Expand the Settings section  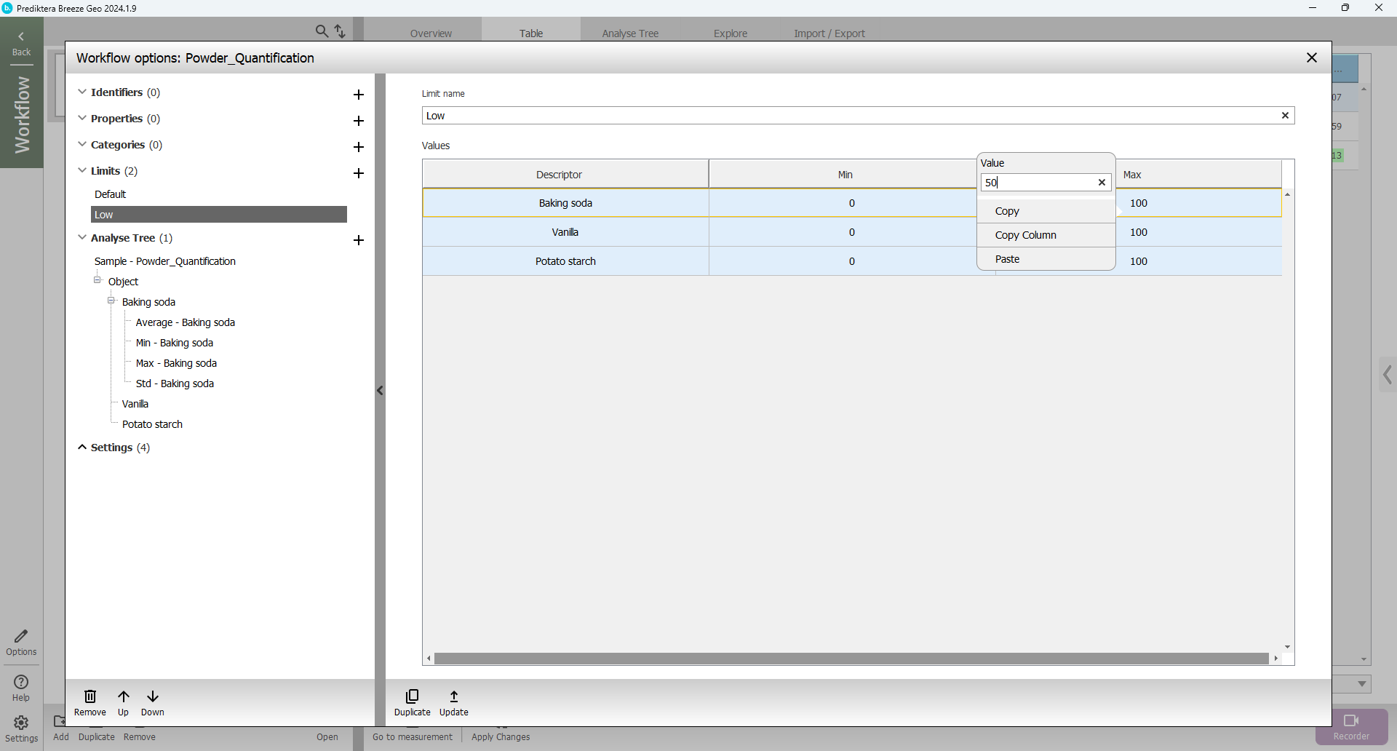(82, 448)
